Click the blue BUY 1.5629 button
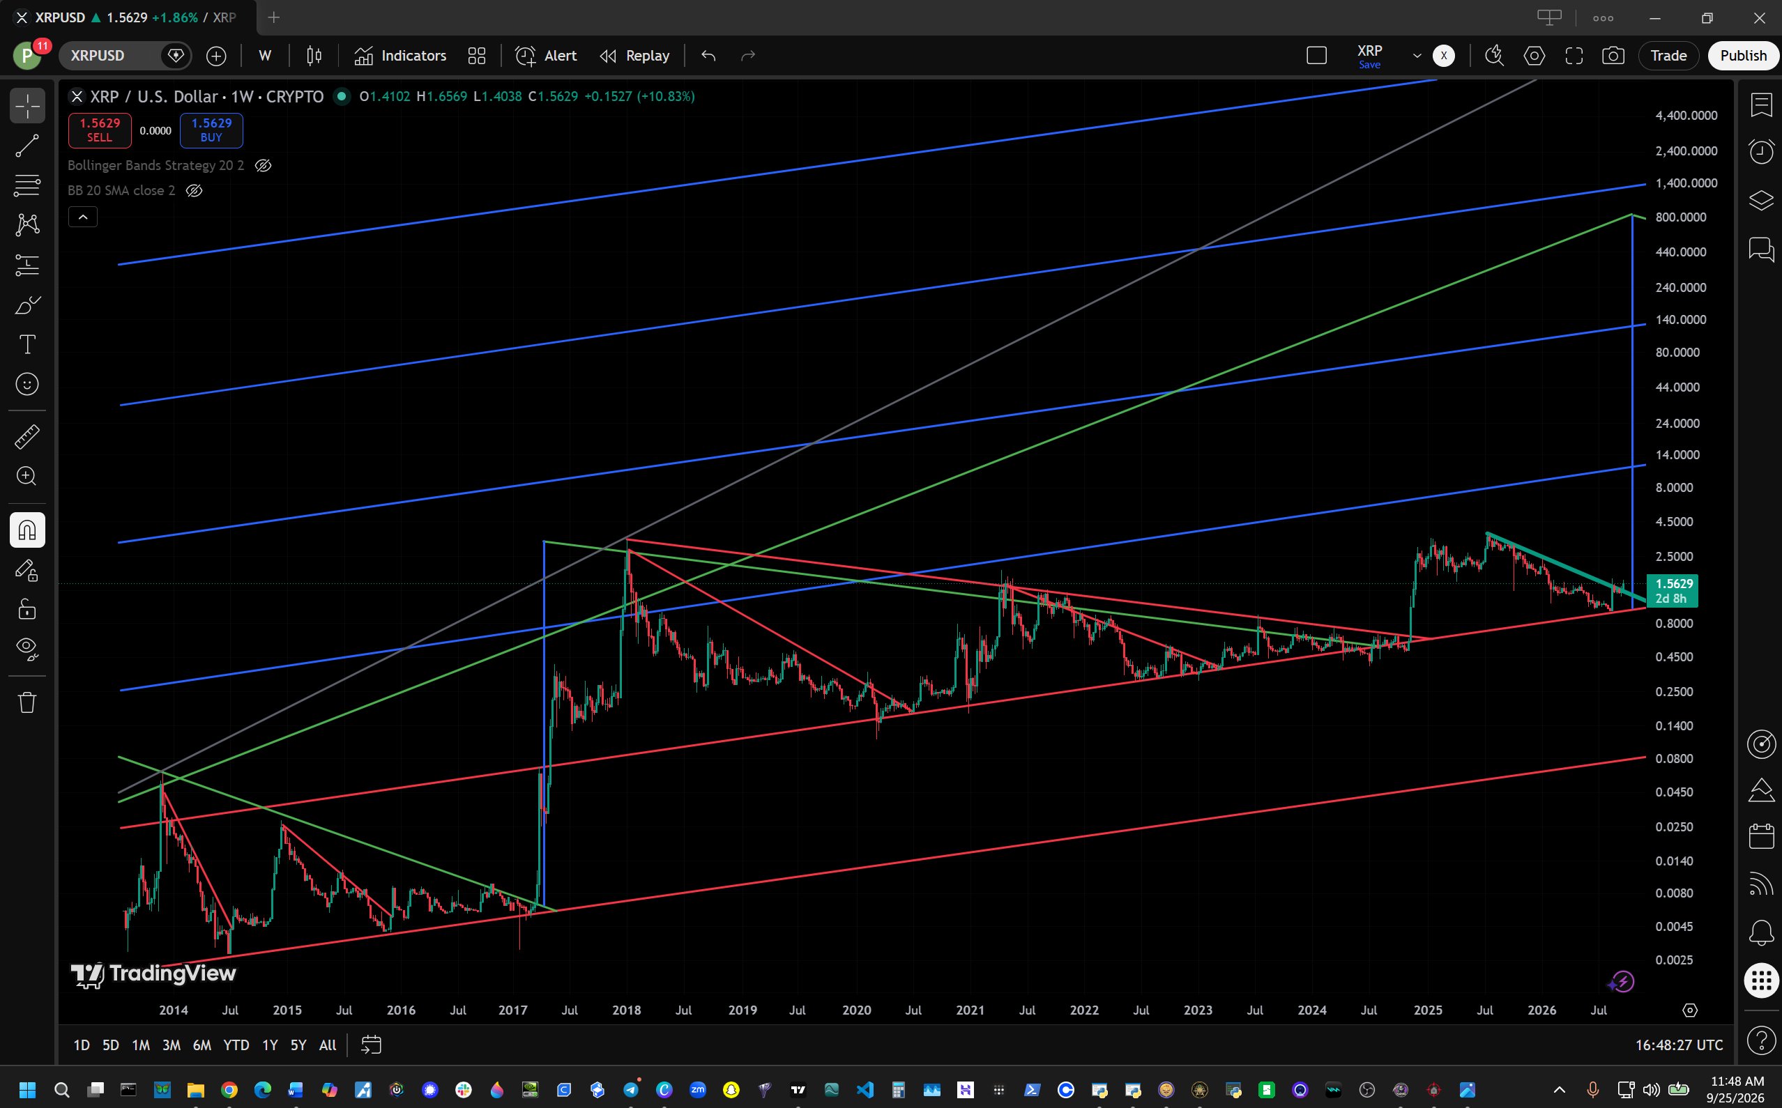The height and width of the screenshot is (1108, 1782). coord(211,130)
